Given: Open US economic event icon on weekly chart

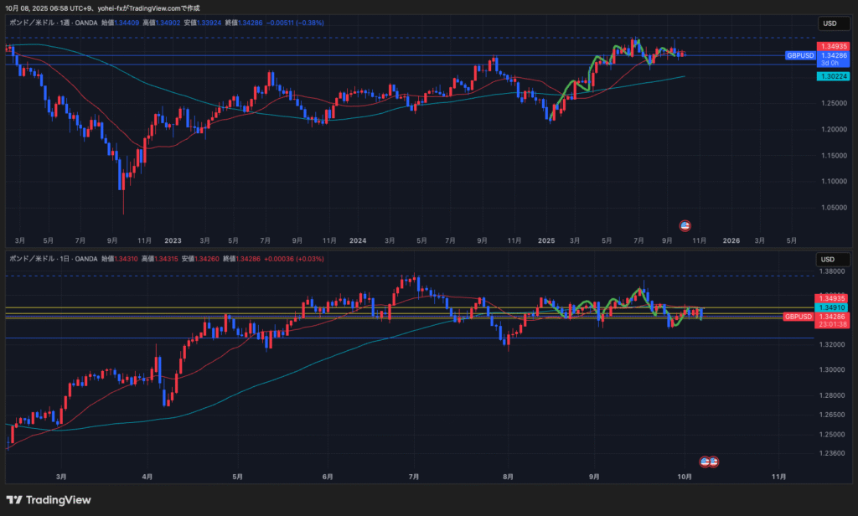Looking at the screenshot, I should coord(685,225).
